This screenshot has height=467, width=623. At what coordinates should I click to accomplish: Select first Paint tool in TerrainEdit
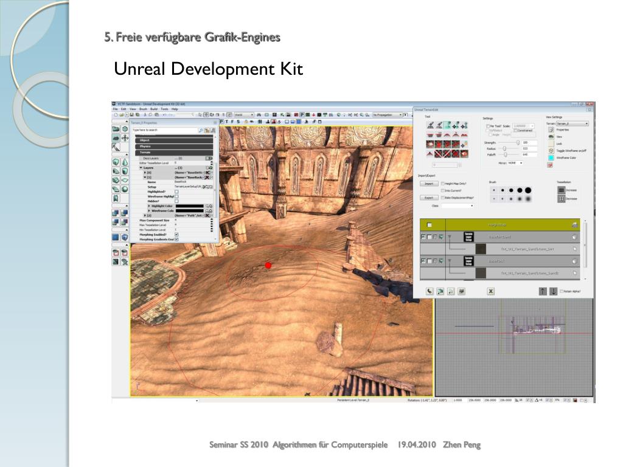[x=430, y=125]
